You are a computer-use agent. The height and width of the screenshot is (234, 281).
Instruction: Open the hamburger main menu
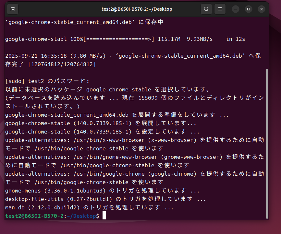tap(220, 9)
